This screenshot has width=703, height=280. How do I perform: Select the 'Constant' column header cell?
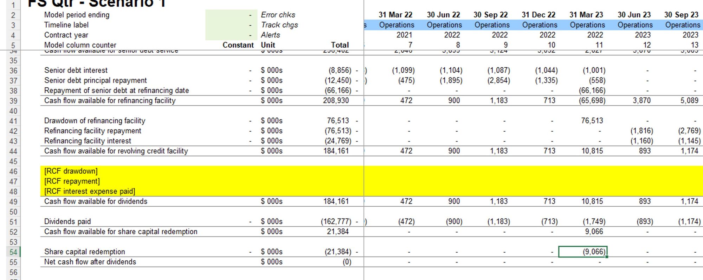[x=238, y=45]
